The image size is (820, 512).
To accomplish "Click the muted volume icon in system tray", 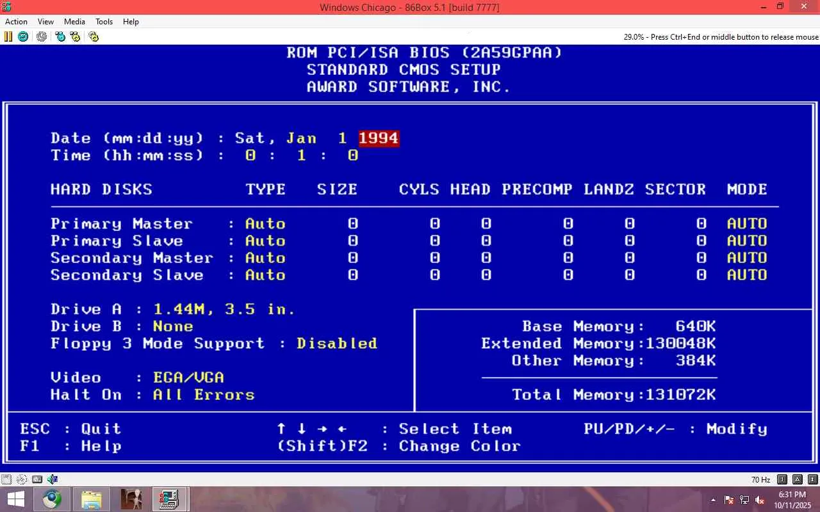I will coord(760,500).
